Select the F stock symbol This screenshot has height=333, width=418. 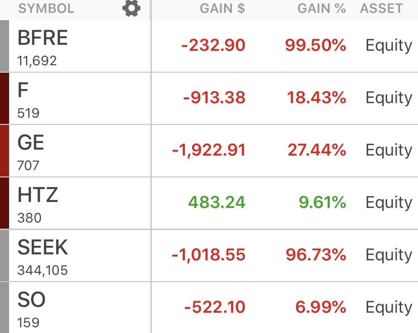pyautogui.click(x=23, y=90)
